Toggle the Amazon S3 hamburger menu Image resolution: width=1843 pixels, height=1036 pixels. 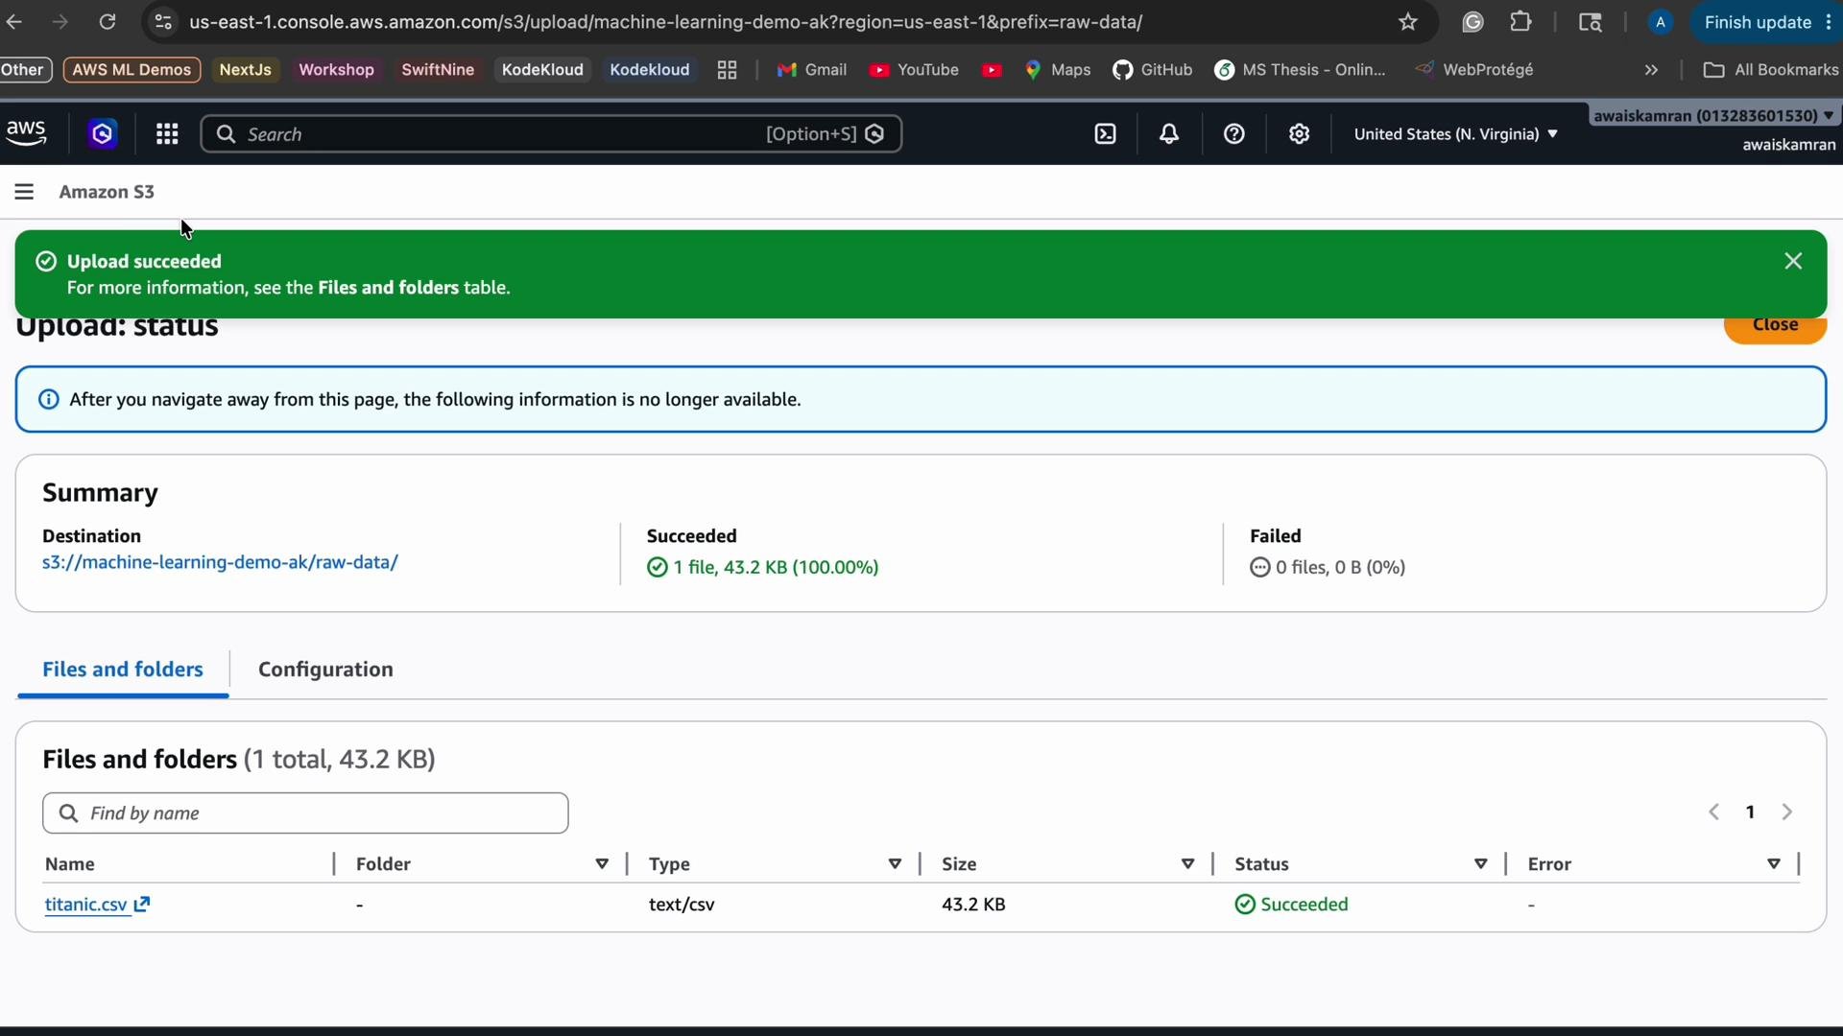tap(24, 192)
